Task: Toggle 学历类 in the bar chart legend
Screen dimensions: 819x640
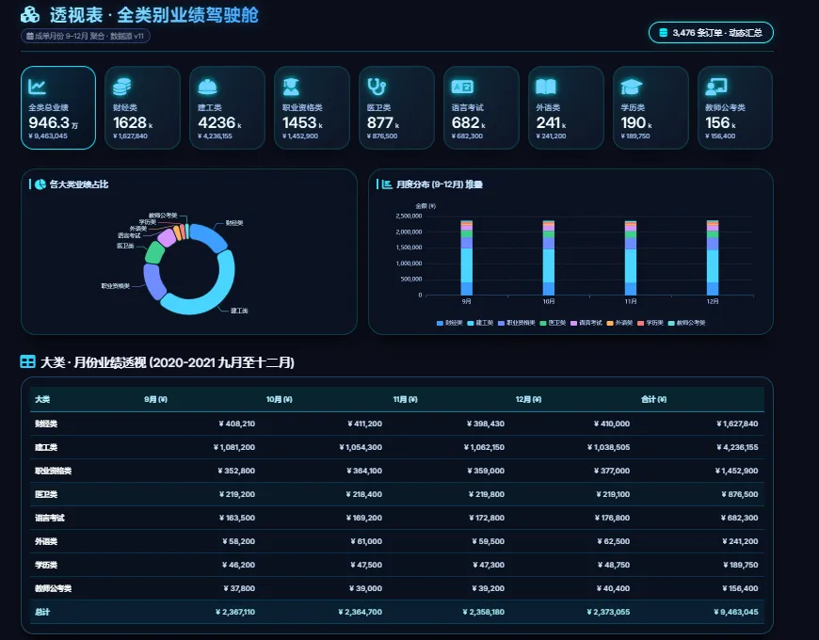Action: pyautogui.click(x=650, y=323)
